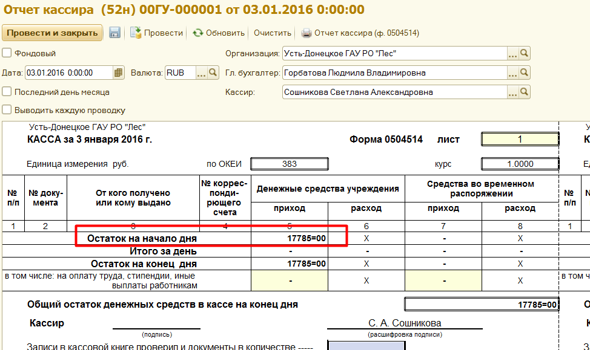Open selection list for Гл. бухгалтер field
Viewport: 590px width, 350px height.
(512, 73)
